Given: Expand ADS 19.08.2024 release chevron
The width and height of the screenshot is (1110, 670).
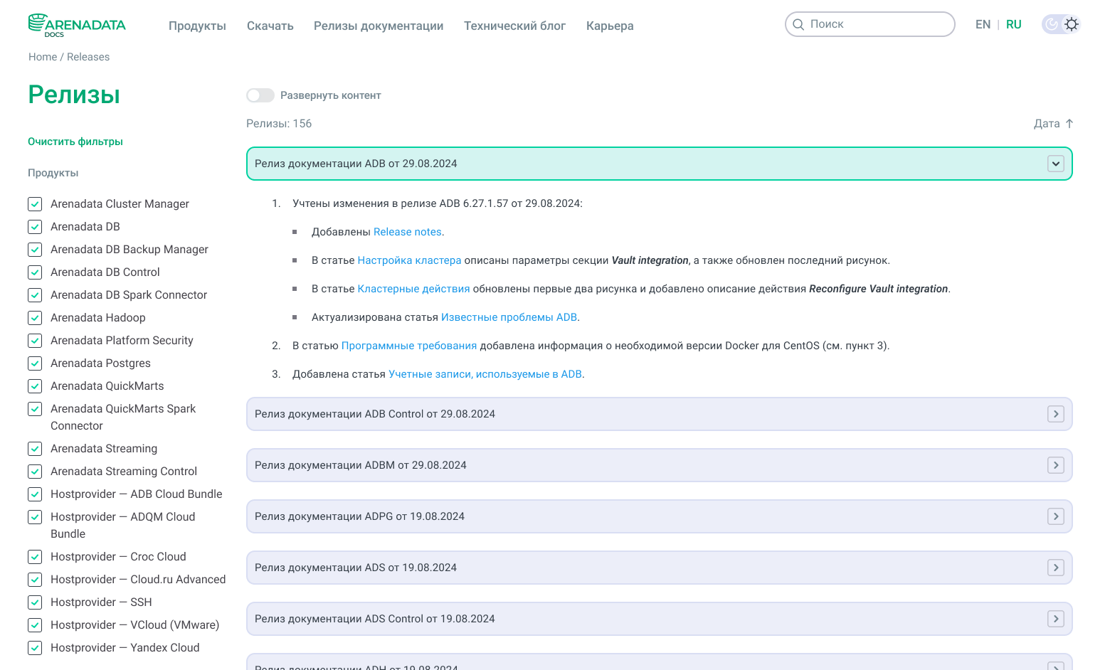Looking at the screenshot, I should [1056, 568].
